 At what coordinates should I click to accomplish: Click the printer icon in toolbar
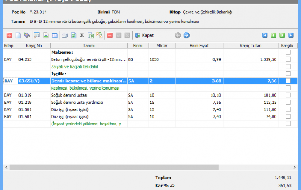[x=64, y=35]
